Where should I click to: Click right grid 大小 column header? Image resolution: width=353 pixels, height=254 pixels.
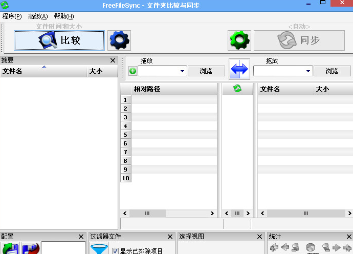coord(333,89)
